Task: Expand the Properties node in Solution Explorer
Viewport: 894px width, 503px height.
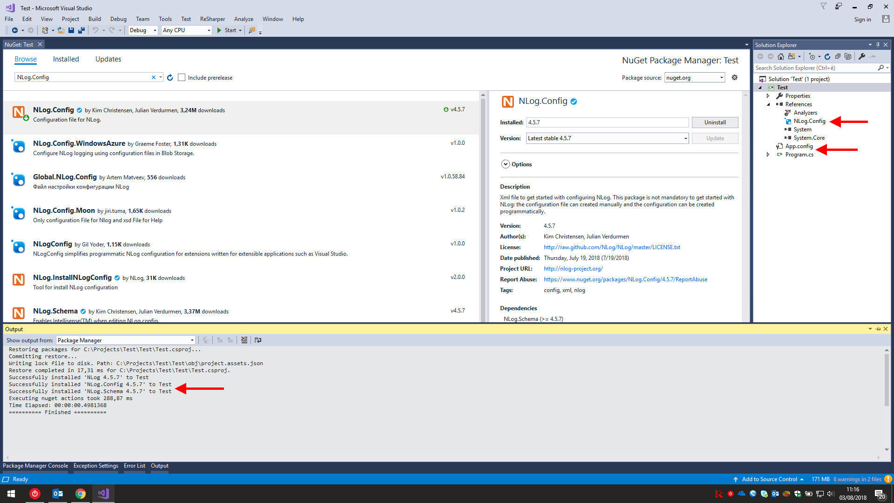Action: point(768,96)
